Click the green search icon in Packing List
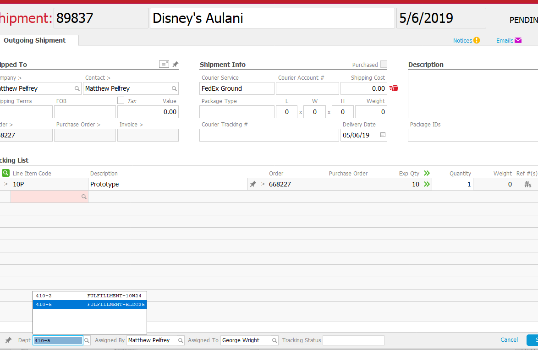This screenshot has width=538, height=350. pyautogui.click(x=5, y=173)
